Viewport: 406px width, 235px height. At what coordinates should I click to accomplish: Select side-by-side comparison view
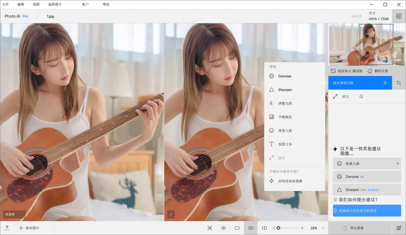tap(251, 228)
